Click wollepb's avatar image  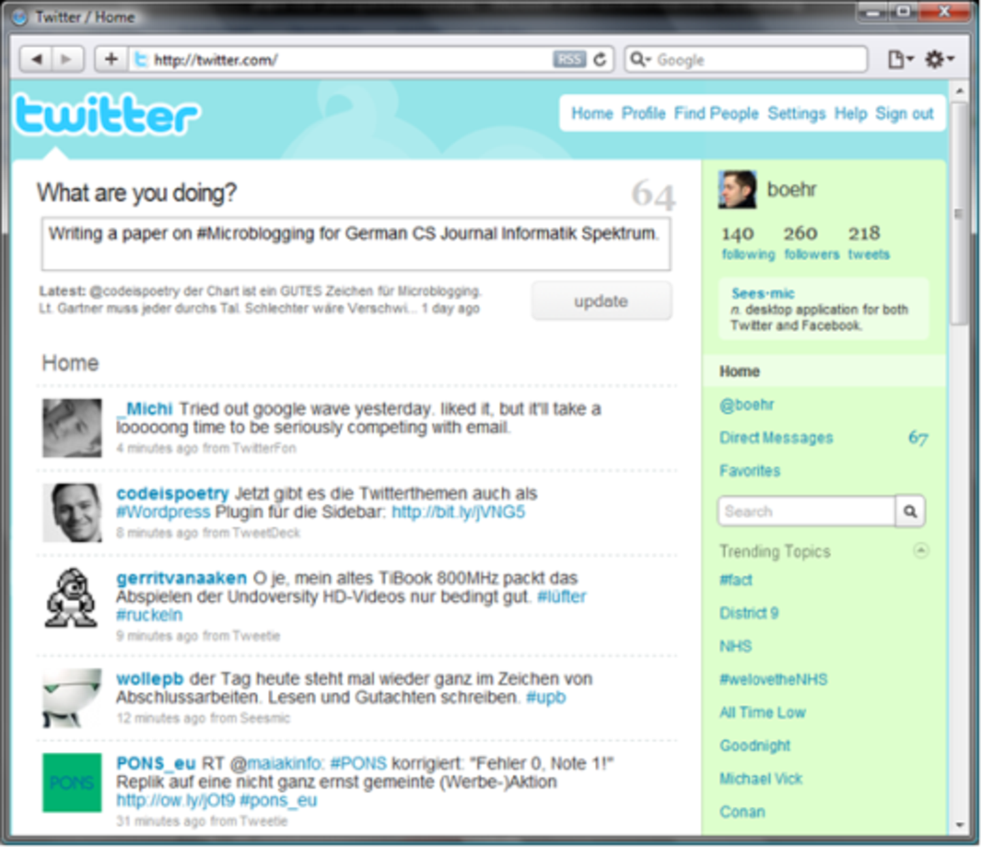(72, 698)
